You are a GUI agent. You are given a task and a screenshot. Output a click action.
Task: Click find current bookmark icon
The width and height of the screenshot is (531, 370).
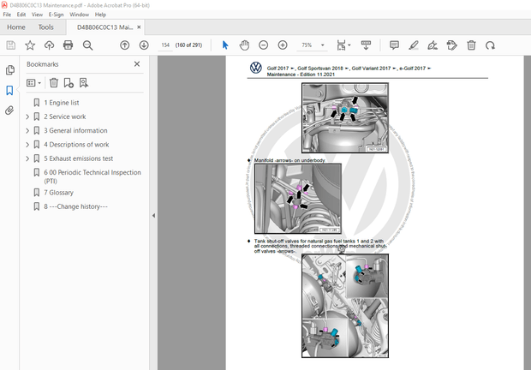tap(84, 82)
